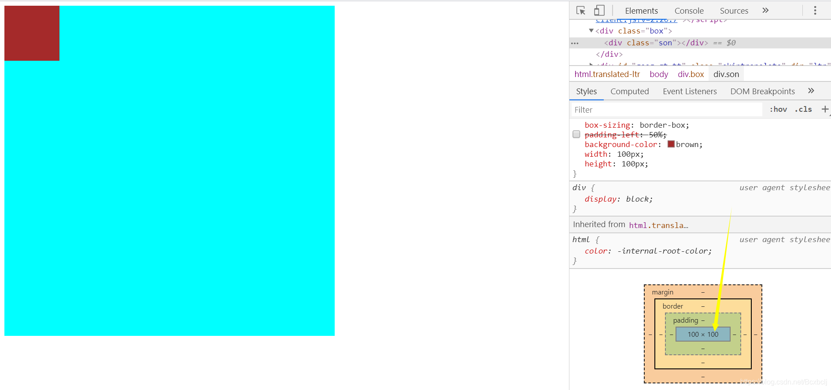Image resolution: width=831 pixels, height=390 pixels.
Task: Open the Elements panel tab
Action: tap(641, 11)
